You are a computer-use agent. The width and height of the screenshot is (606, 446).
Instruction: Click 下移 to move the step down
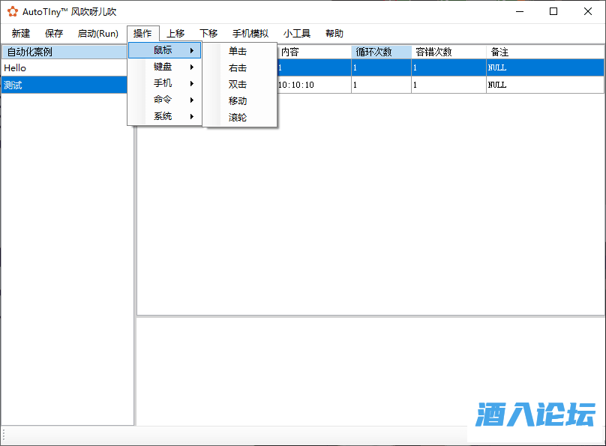coord(208,34)
